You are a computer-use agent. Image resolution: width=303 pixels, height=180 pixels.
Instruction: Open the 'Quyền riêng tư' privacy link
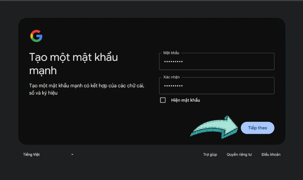239,154
